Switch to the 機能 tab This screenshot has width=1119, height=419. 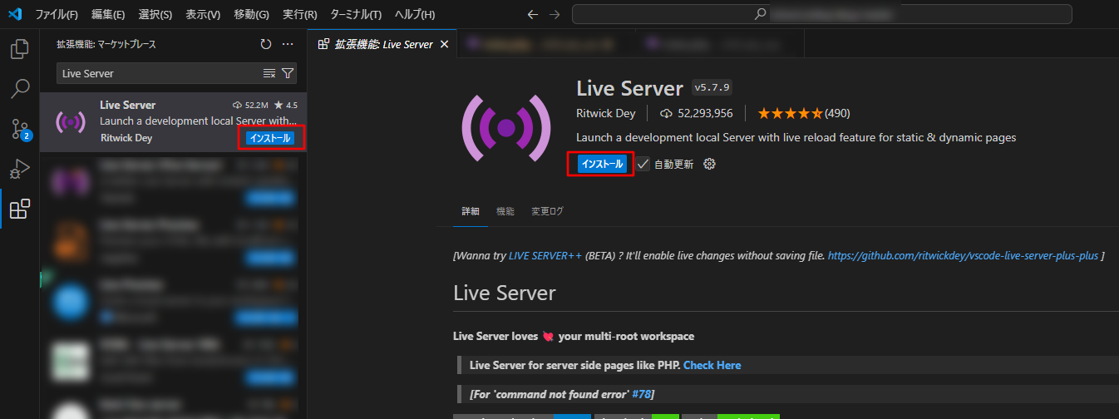(505, 211)
